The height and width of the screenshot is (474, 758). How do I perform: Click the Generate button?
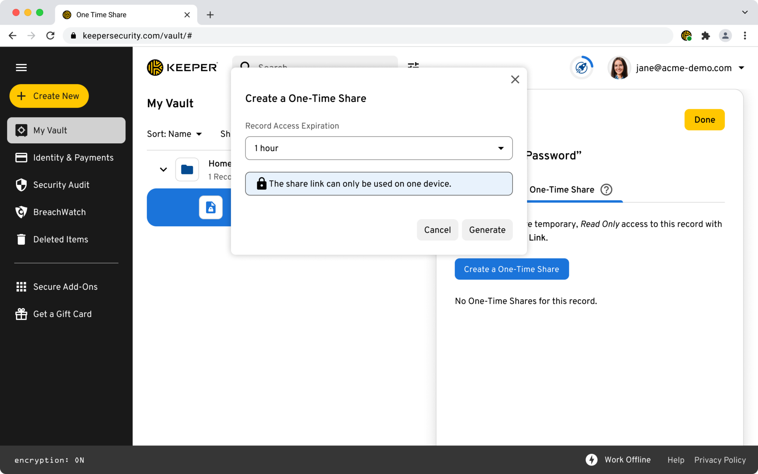[x=487, y=229]
